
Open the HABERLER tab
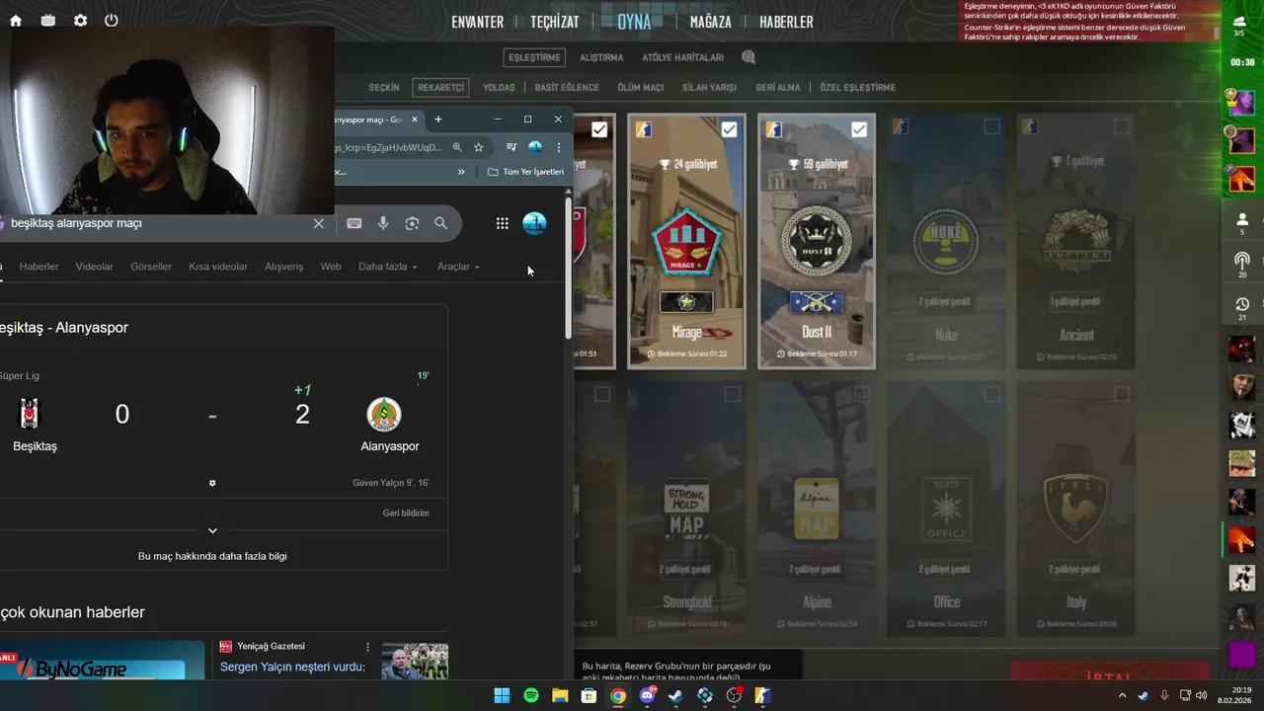tap(786, 22)
